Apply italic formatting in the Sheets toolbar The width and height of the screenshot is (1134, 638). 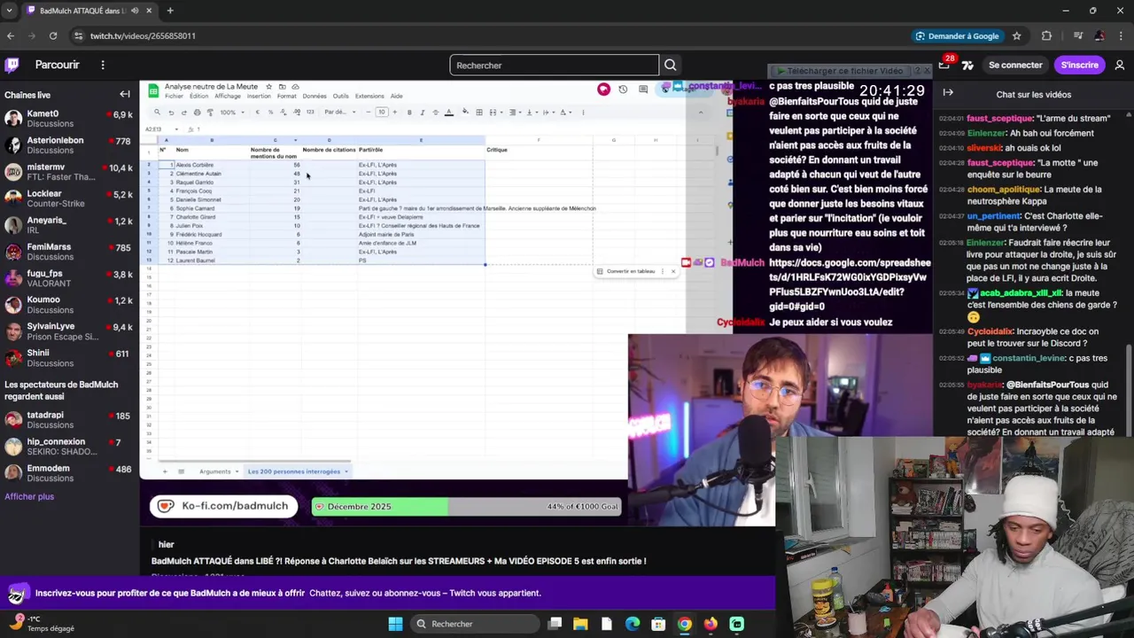coord(422,113)
